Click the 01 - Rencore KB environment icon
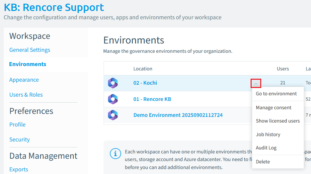Screen dimensions: 311x174 click(113, 99)
